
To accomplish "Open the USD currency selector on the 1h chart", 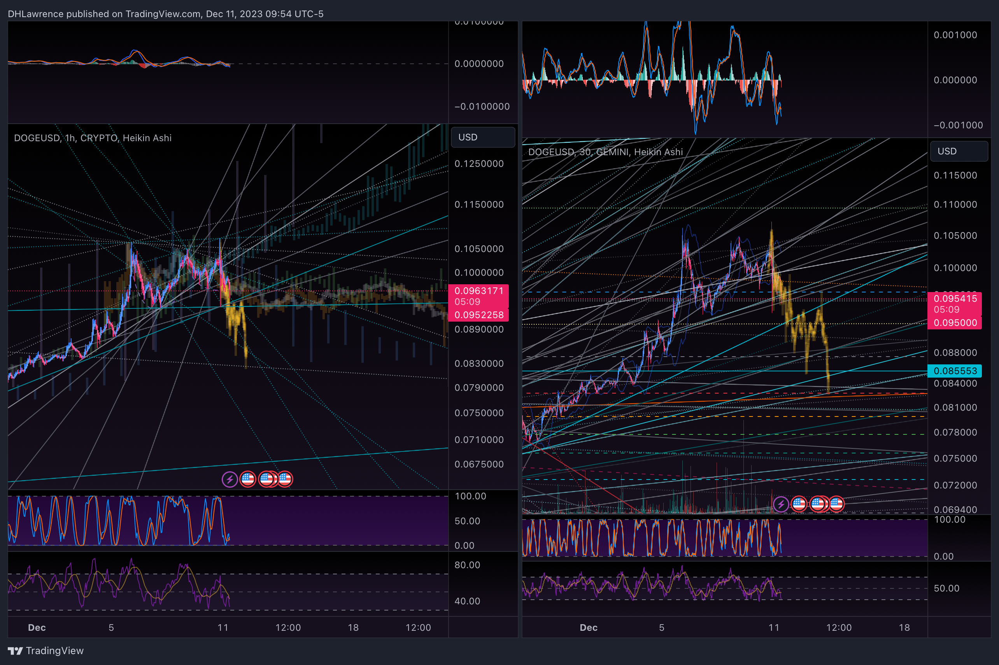I will 483,137.
